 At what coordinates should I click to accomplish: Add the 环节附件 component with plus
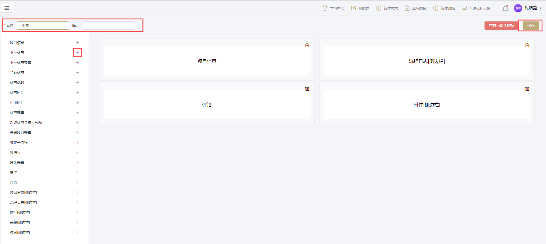pyautogui.click(x=78, y=92)
